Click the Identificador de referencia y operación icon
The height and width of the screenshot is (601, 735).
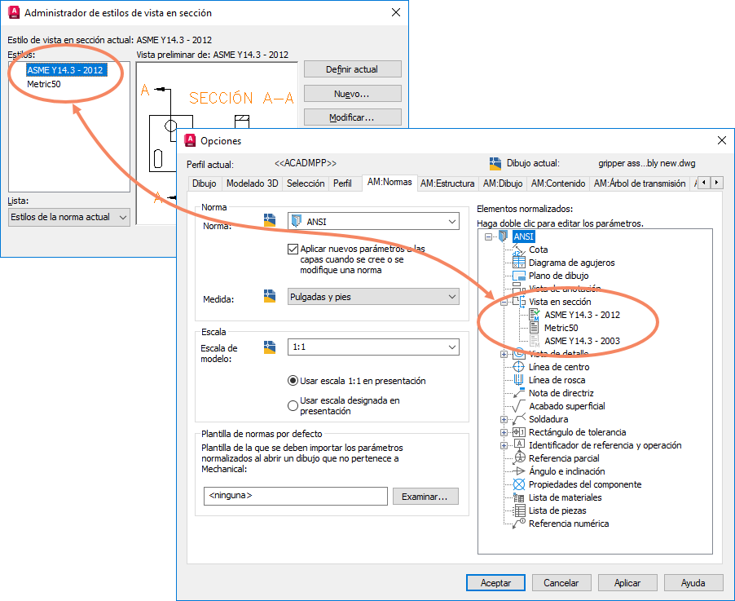tap(518, 444)
